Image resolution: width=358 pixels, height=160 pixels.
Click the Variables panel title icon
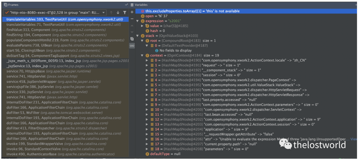(132, 5)
